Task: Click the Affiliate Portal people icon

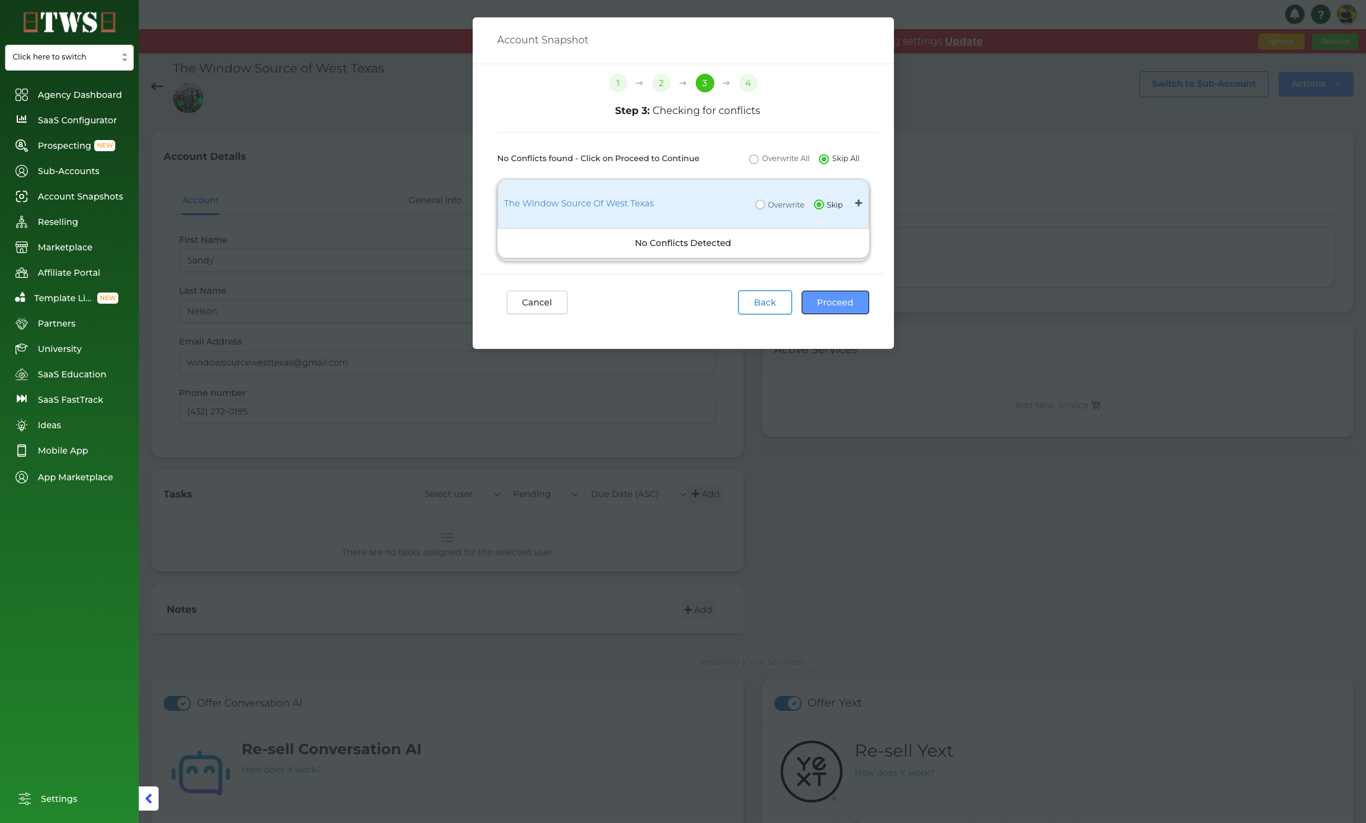Action: pyautogui.click(x=22, y=273)
